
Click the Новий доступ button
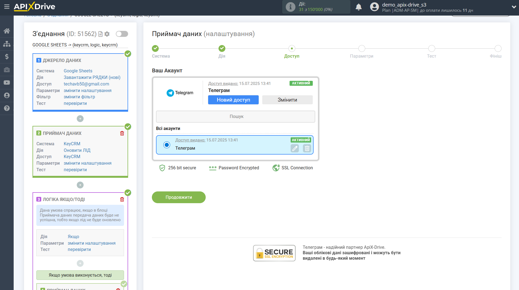[x=233, y=100]
